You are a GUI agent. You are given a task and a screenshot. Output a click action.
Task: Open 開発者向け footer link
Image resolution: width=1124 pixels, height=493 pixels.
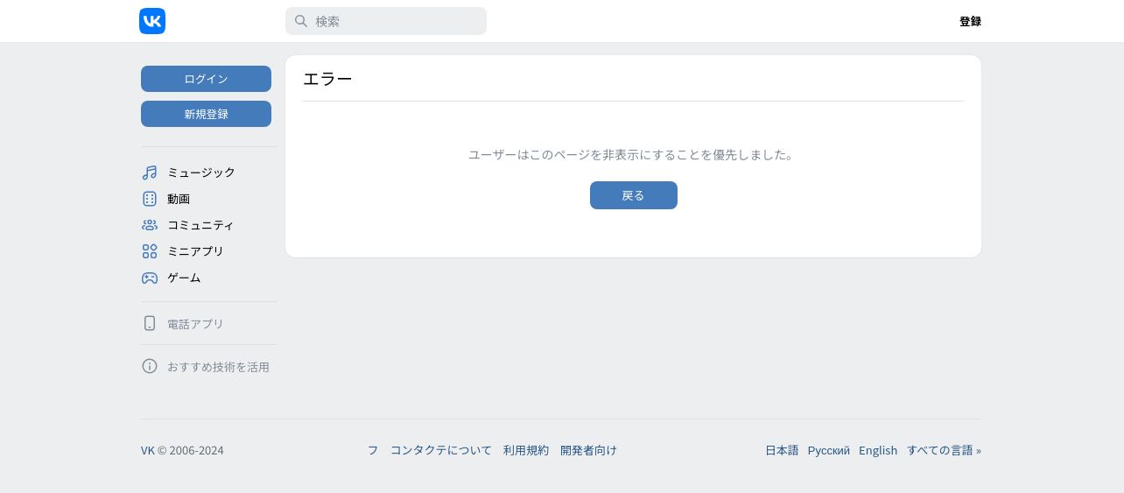588,450
